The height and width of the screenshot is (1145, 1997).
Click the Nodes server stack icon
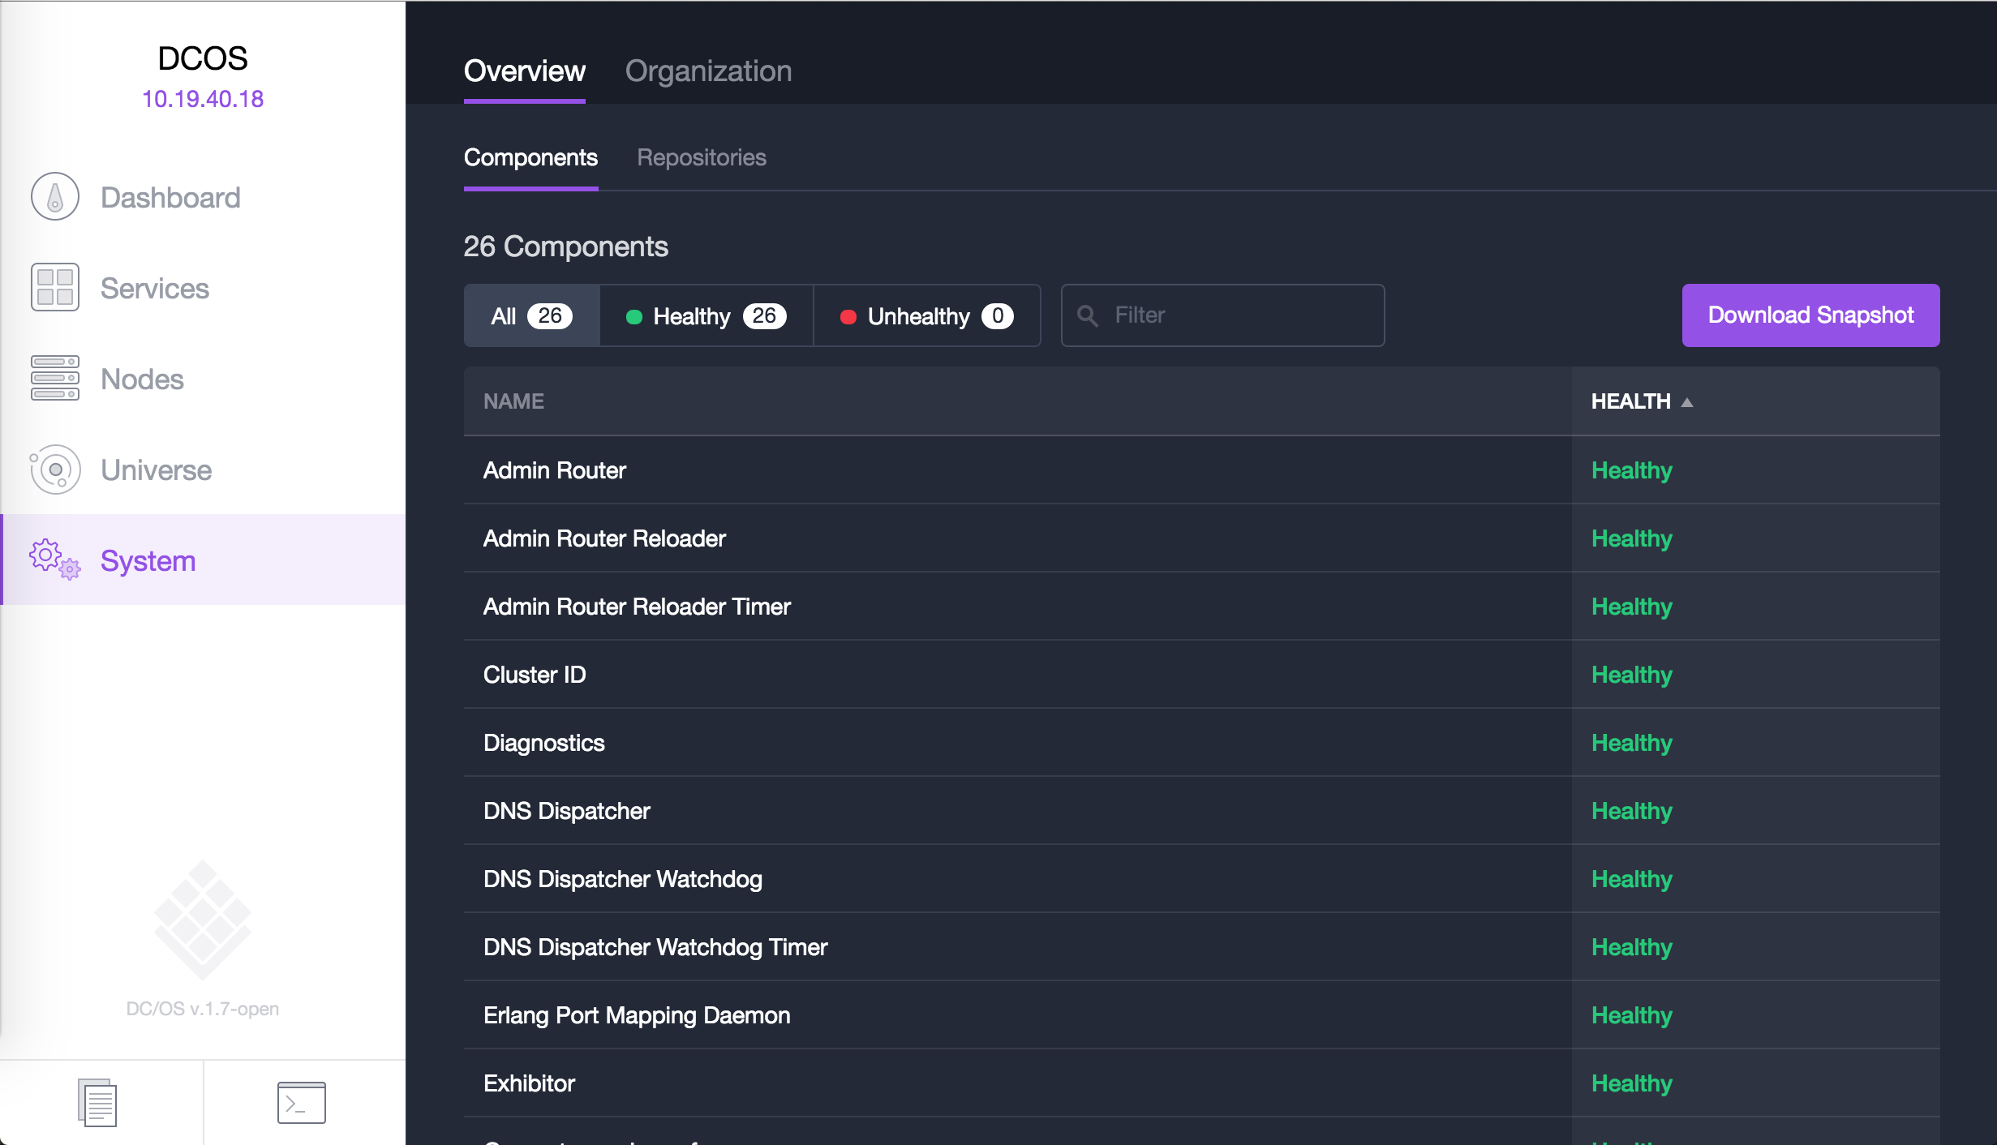[55, 379]
